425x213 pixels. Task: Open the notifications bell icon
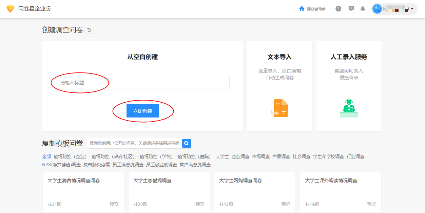point(363,9)
